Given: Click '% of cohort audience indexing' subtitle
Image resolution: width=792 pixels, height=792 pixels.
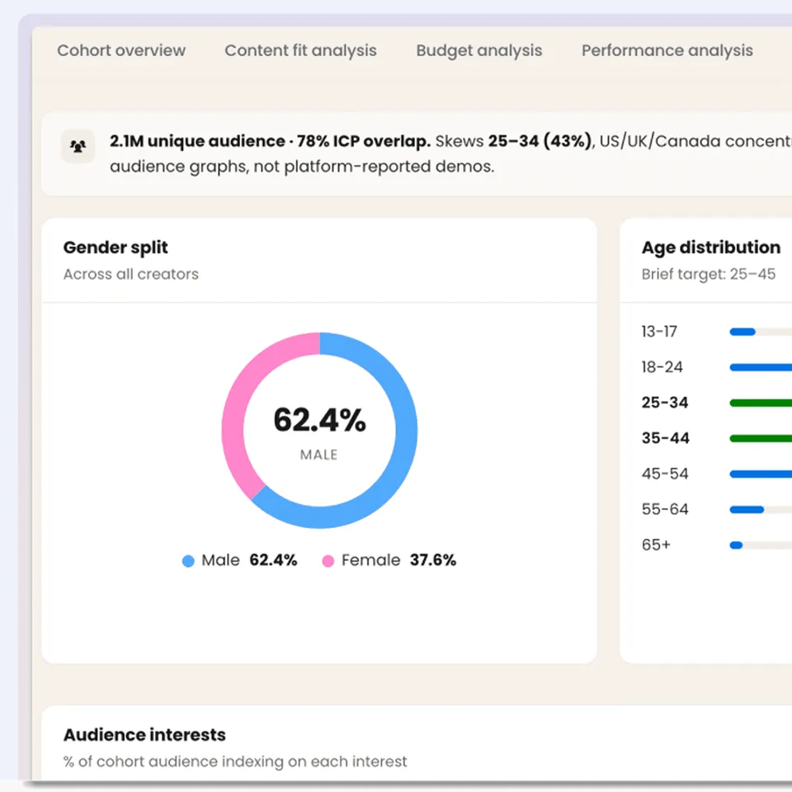Looking at the screenshot, I should [235, 761].
